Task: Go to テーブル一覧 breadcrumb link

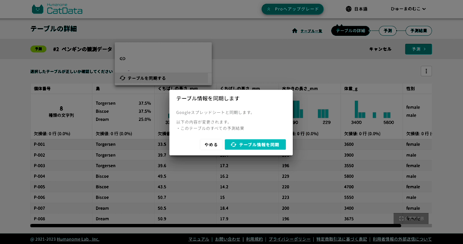Action: click(311, 31)
